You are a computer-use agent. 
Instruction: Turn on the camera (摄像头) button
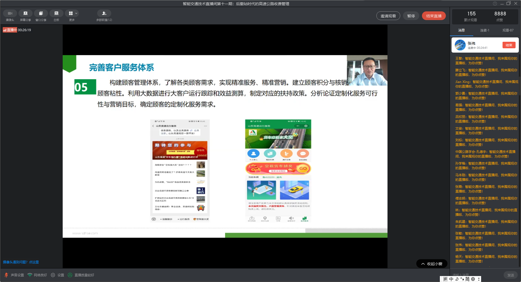[10, 14]
